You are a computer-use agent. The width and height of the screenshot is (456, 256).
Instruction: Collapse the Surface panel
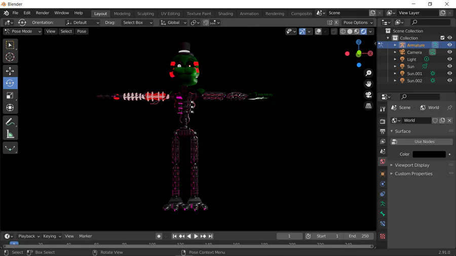[x=402, y=131]
